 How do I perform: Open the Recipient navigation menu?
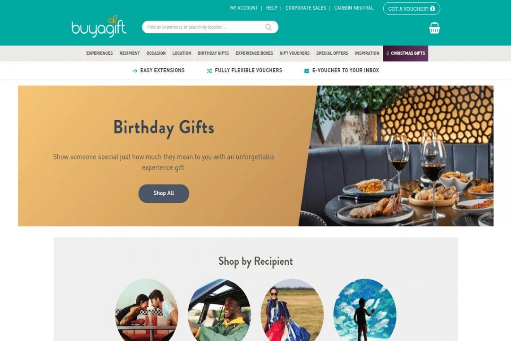click(130, 53)
